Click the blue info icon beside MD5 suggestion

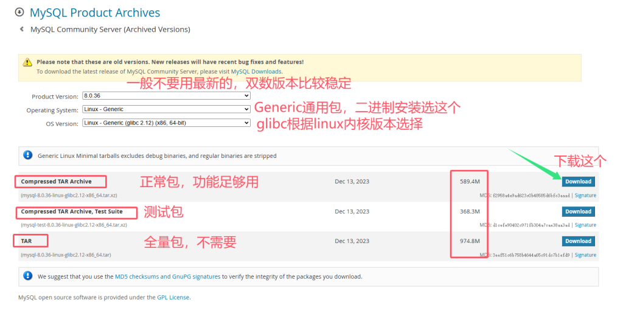point(27,276)
